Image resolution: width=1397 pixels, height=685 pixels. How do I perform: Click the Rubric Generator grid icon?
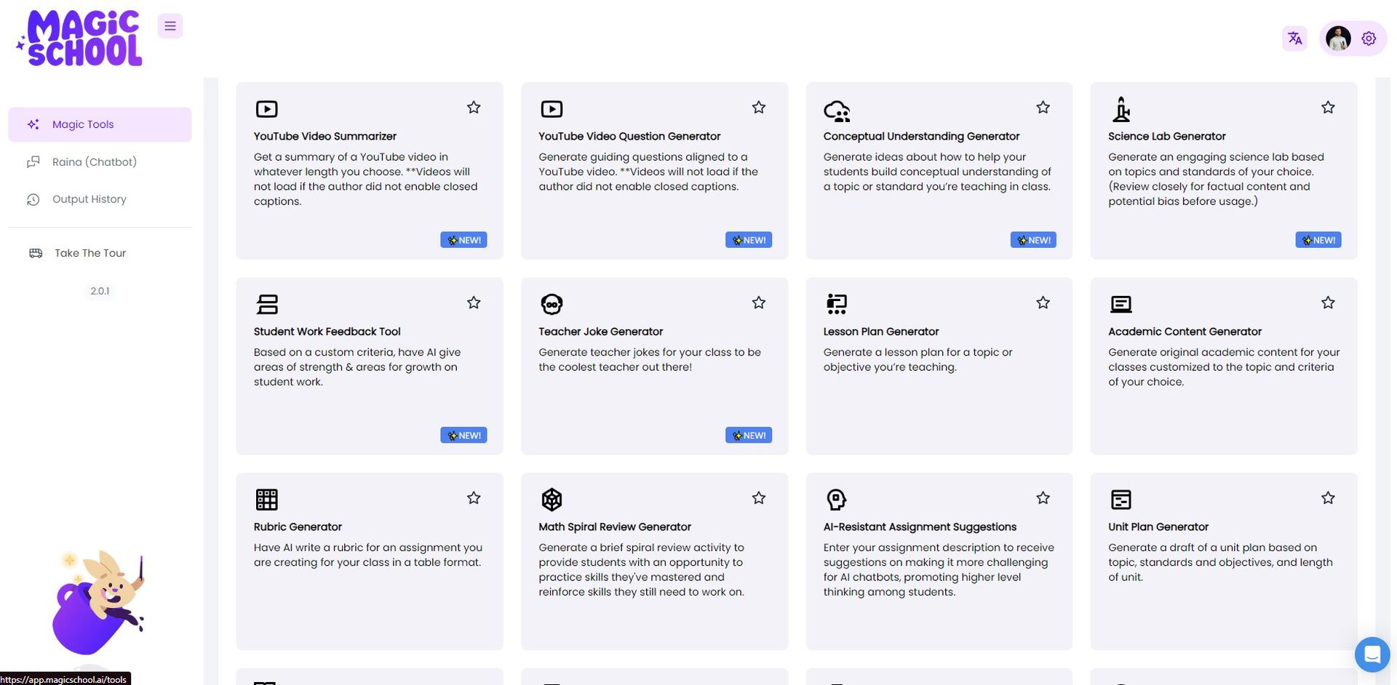tap(266, 500)
